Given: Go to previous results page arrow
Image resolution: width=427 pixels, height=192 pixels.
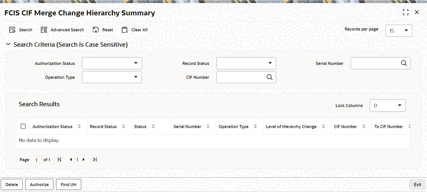Looking at the screenshot, I should (x=71, y=160).
